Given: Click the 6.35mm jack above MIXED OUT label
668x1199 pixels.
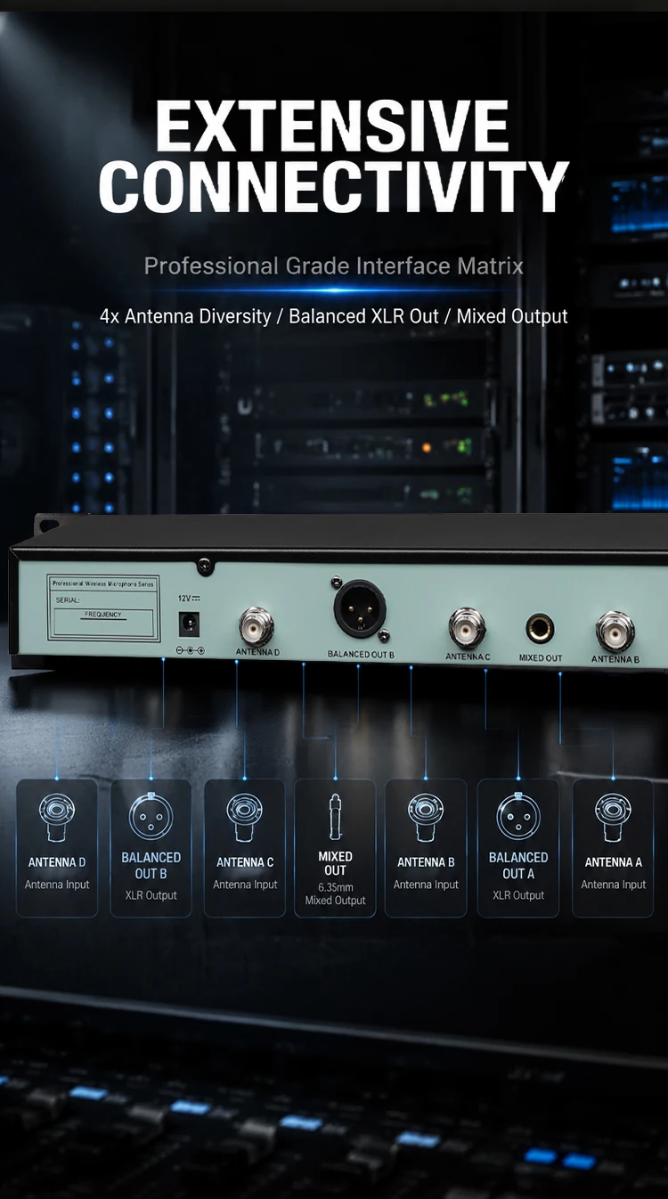Looking at the screenshot, I should pyautogui.click(x=540, y=629).
